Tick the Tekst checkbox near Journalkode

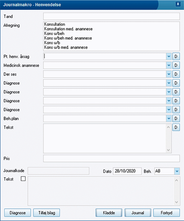tap(23, 179)
